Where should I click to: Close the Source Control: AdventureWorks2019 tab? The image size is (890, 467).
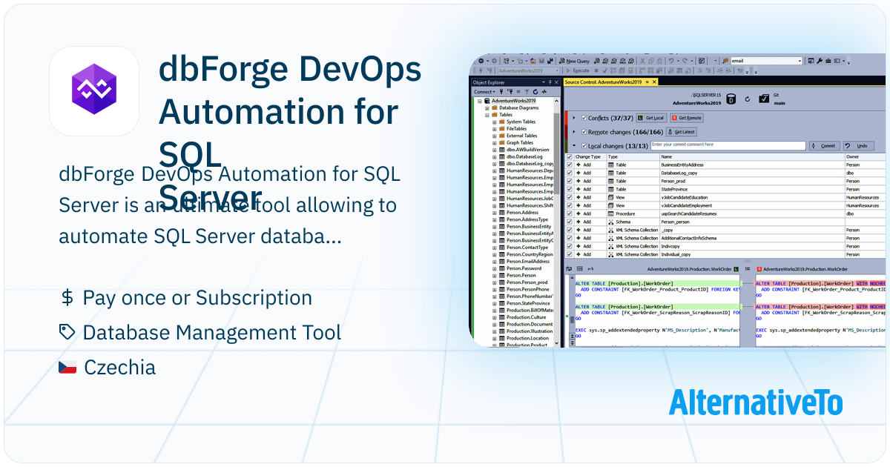[653, 82]
